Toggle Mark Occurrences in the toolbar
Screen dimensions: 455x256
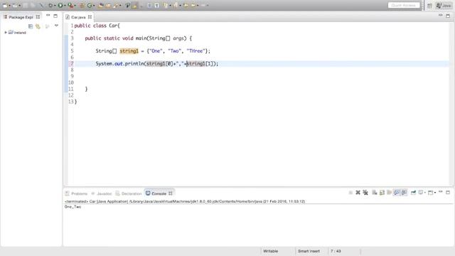point(134,5)
